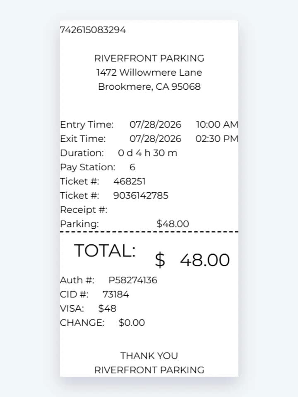Click the CID # value 73184

click(x=115, y=294)
